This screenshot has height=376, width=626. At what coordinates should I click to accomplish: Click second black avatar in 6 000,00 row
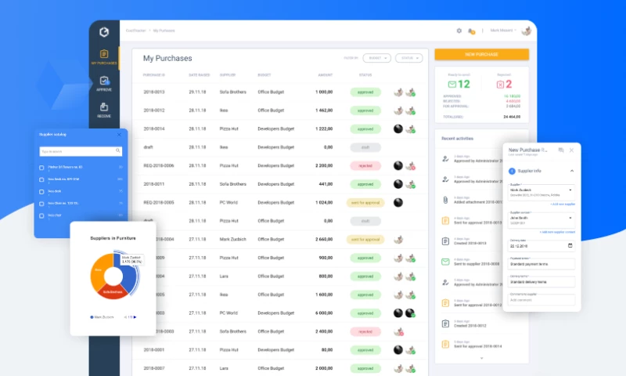[x=410, y=313]
